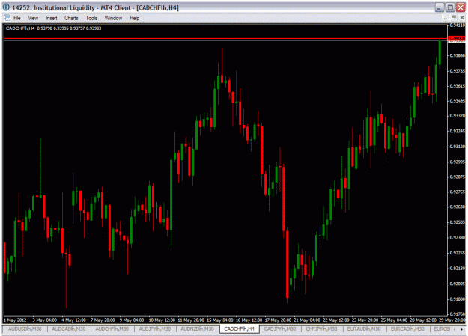Image resolution: width=468 pixels, height=336 pixels.
Task: Click the '29 May 20:00' time axis label
Action: 452,320
